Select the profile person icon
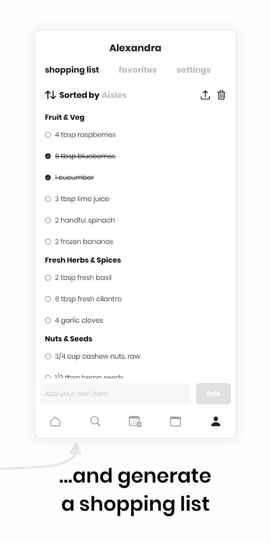This screenshot has width=271, height=543. coord(216,421)
